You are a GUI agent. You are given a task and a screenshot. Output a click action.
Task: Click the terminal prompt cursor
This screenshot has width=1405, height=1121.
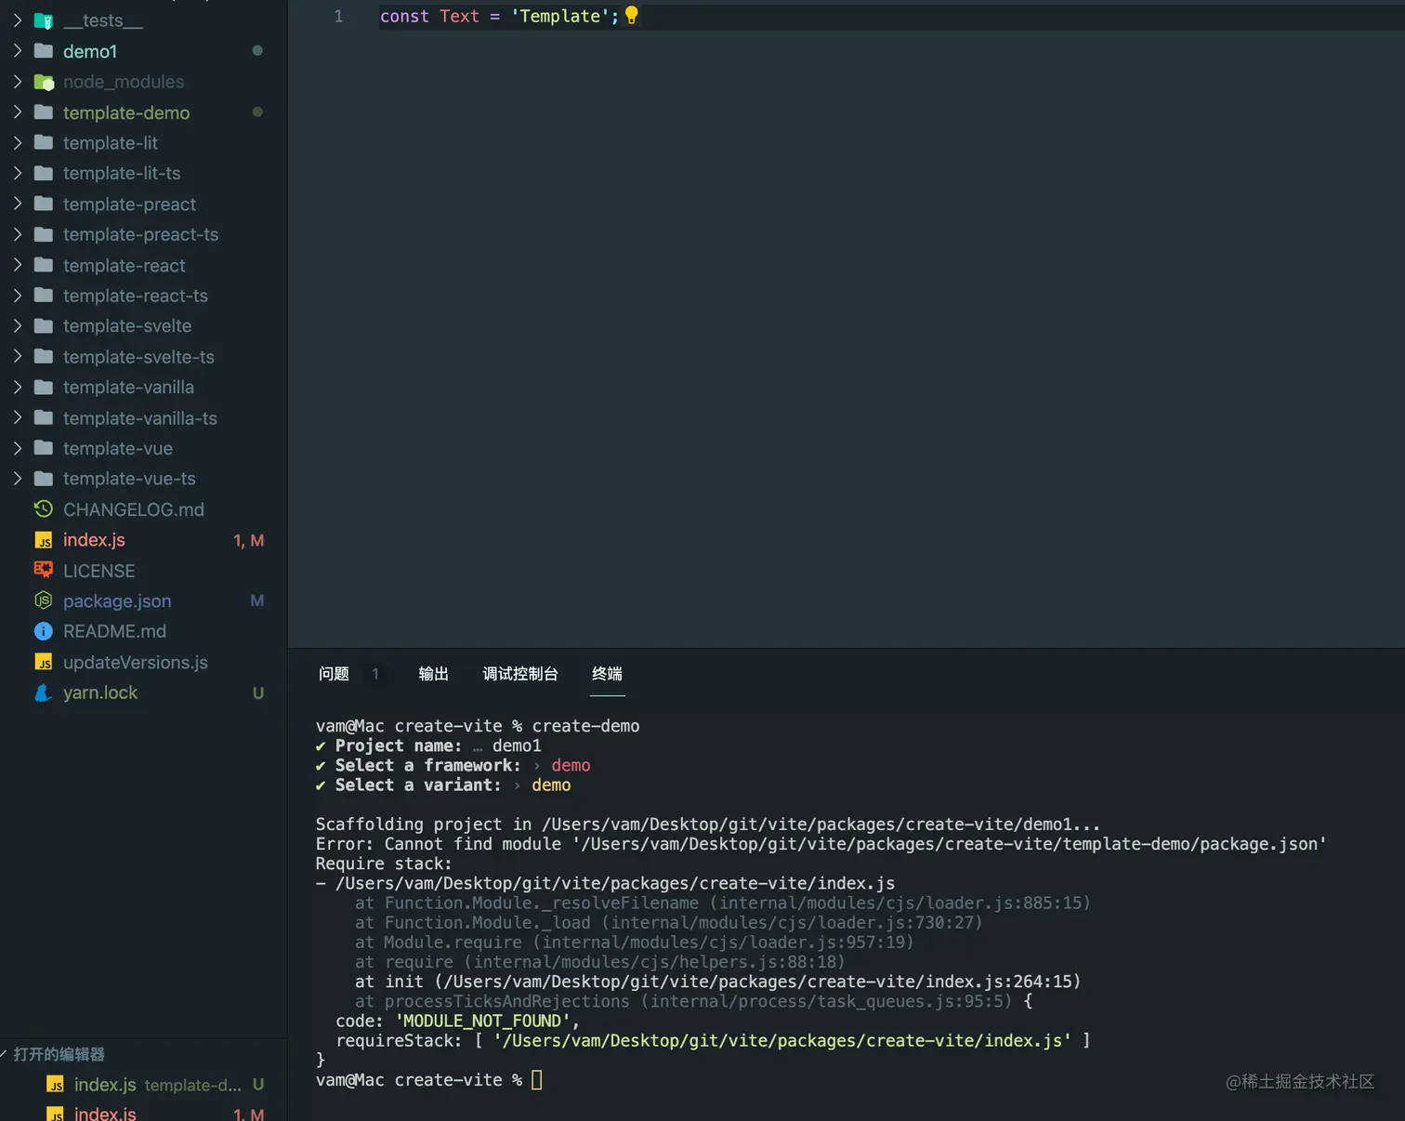coord(536,1080)
